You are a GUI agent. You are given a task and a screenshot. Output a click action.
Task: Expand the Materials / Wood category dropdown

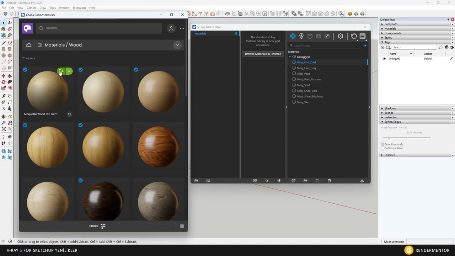click(177, 45)
